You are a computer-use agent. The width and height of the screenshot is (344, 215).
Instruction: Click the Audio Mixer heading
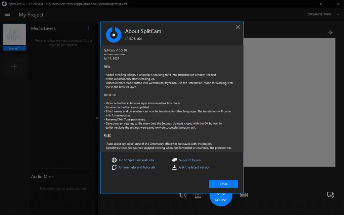click(42, 176)
